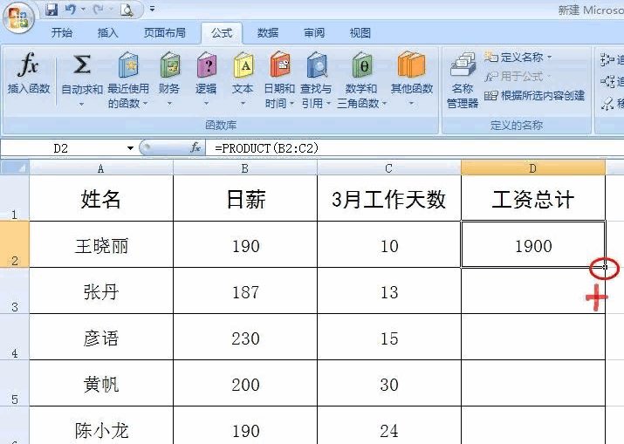Click the formula bar with =PRODUCT(B2:C2)
This screenshot has height=444, width=624.
click(414, 148)
